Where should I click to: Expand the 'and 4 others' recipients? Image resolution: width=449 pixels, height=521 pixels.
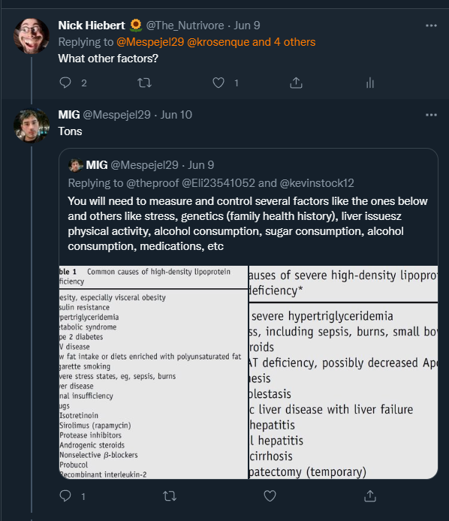284,42
